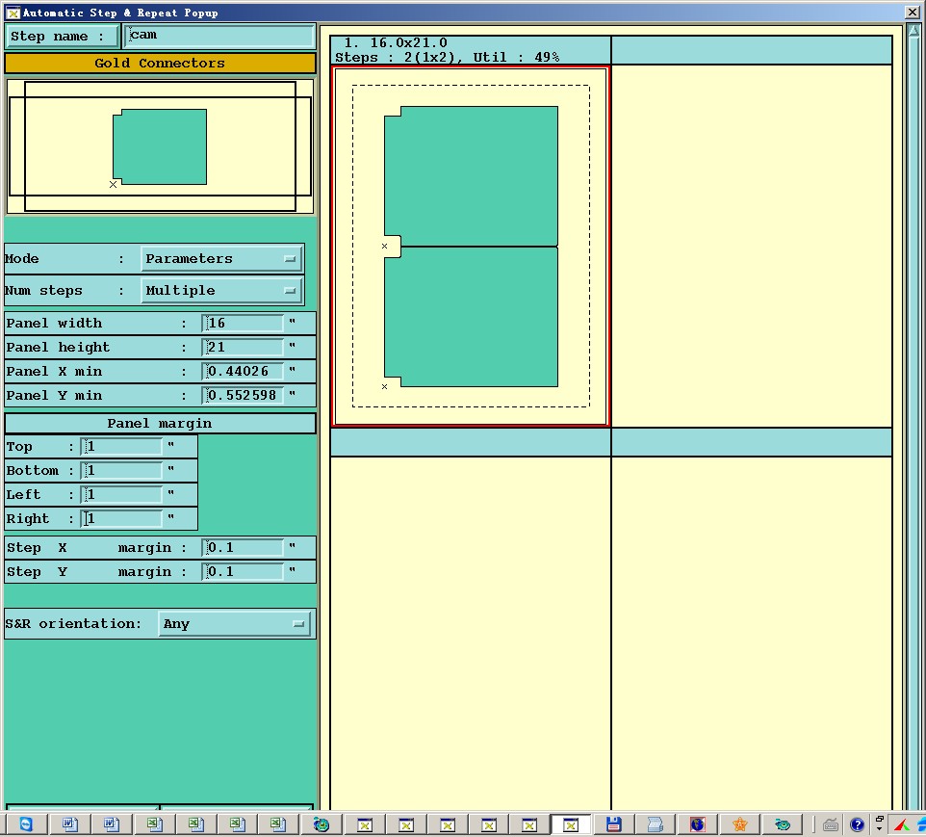The image size is (926, 837).
Task: Click the Step name input field
Action: 219,36
